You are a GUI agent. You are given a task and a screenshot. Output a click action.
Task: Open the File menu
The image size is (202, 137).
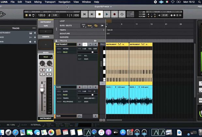click(x=12, y=2)
